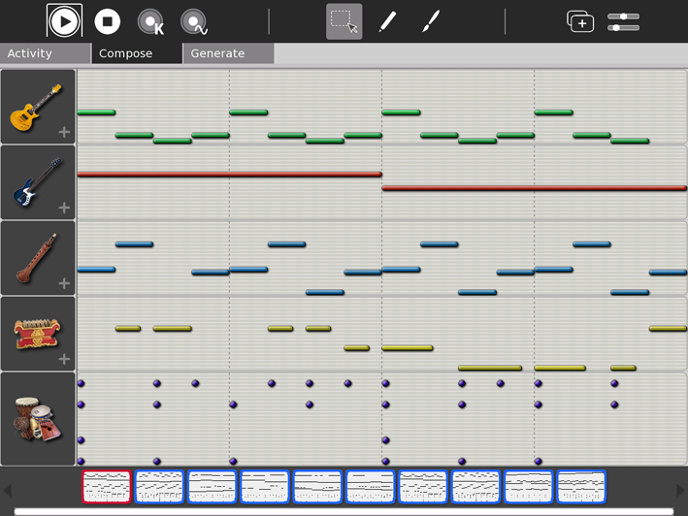Select the red-bordered first page thumbnail
Viewport: 688px width, 516px height.
106,486
